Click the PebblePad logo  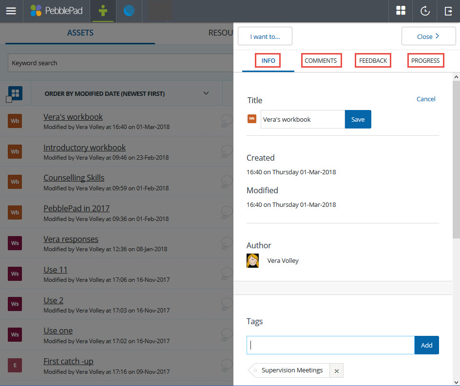[x=56, y=11]
